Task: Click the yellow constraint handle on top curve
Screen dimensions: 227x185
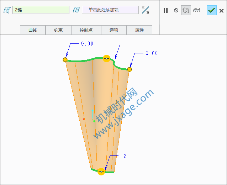Action: click(x=106, y=58)
